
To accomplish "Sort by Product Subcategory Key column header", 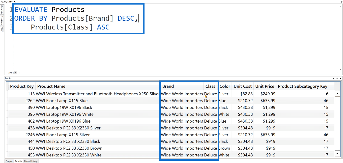I will pyautogui.click(x=303, y=86).
